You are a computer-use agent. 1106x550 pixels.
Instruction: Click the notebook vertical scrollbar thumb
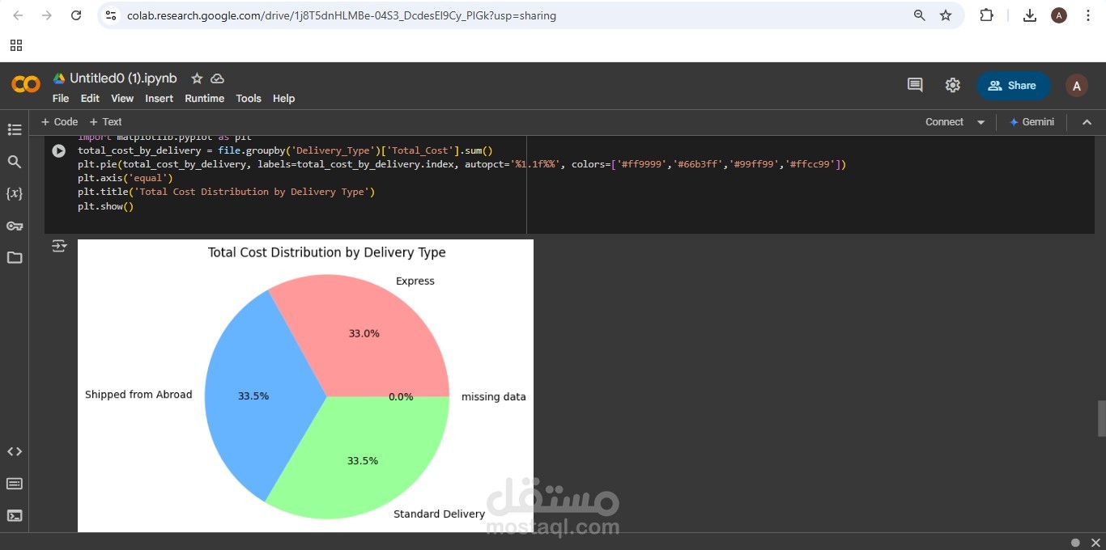pos(1101,418)
